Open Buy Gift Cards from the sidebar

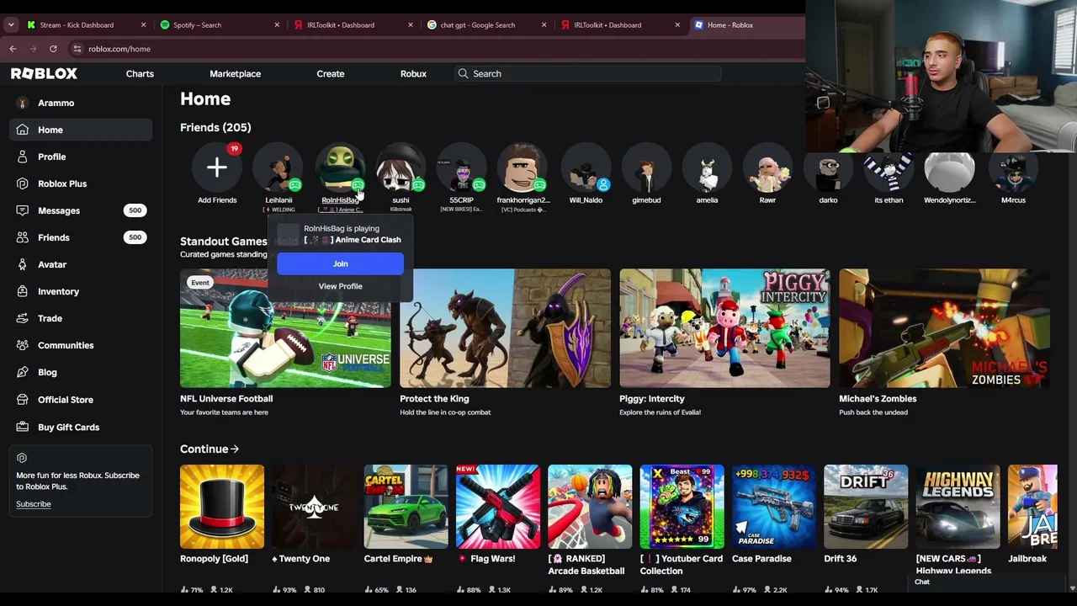pos(68,427)
